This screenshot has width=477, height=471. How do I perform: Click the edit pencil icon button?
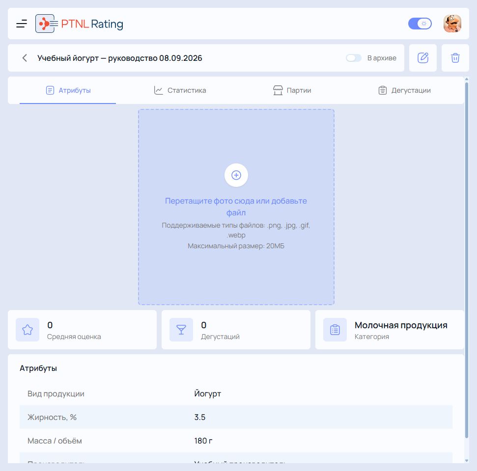pyautogui.click(x=422, y=58)
